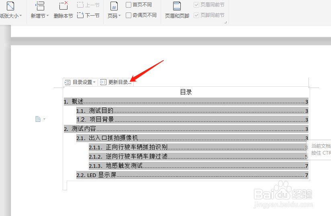This screenshot has width=331, height=216.
Task: Go to next section 下一节
Action: pyautogui.click(x=88, y=15)
